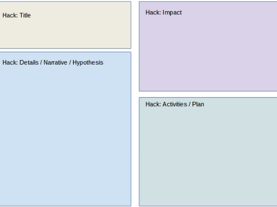Click the word 'Activities' in teal box

coord(175,104)
